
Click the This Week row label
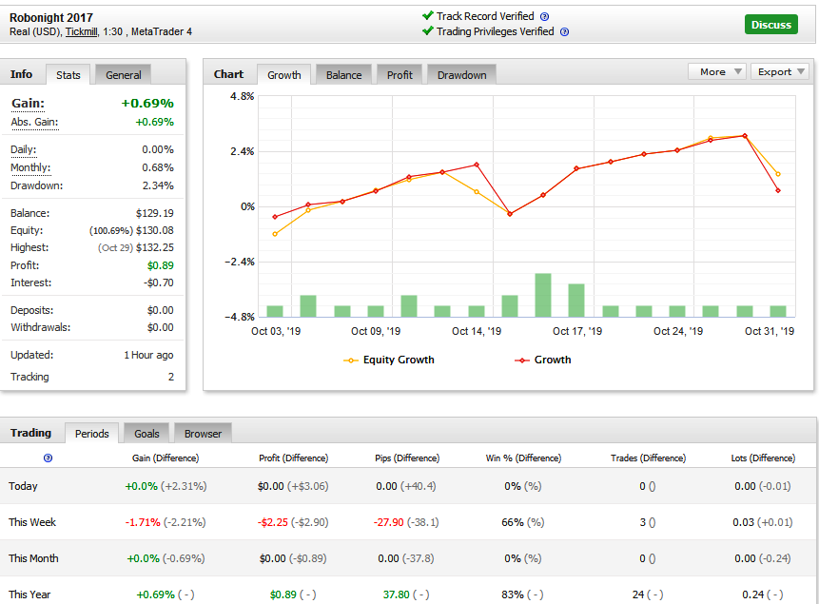click(32, 522)
